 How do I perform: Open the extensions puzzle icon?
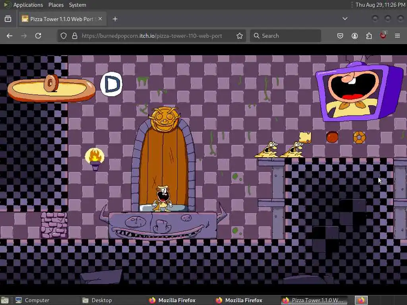369,36
